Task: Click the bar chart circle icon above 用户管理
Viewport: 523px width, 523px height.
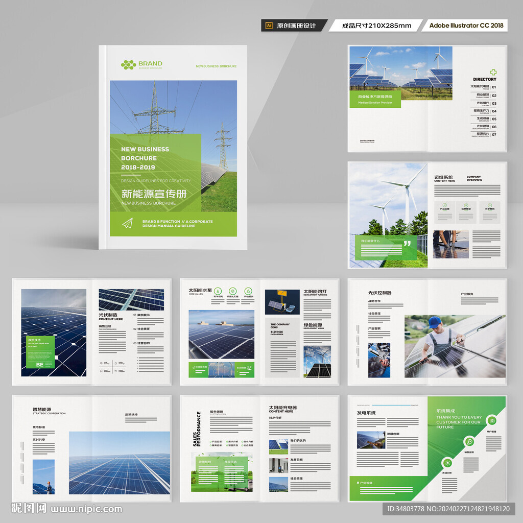Action: coord(492,421)
